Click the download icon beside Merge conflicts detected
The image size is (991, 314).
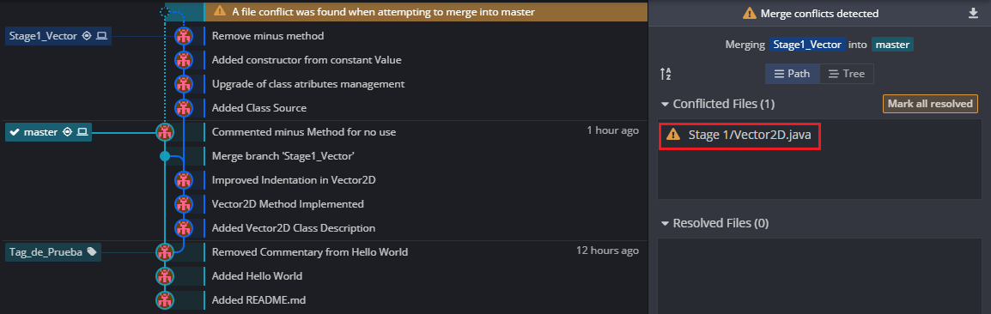[973, 13]
